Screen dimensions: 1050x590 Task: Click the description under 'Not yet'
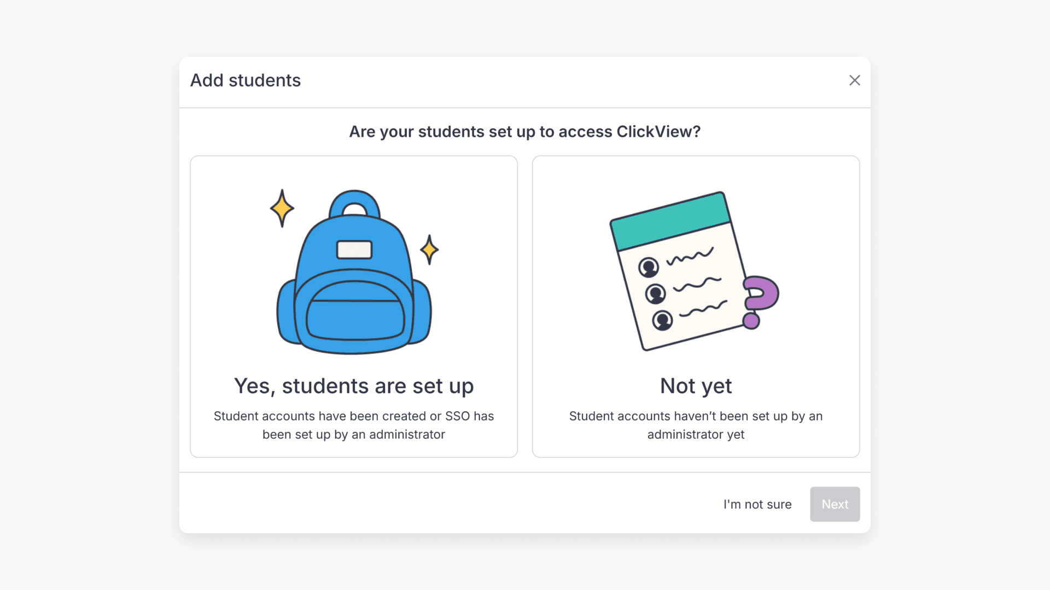pos(696,426)
